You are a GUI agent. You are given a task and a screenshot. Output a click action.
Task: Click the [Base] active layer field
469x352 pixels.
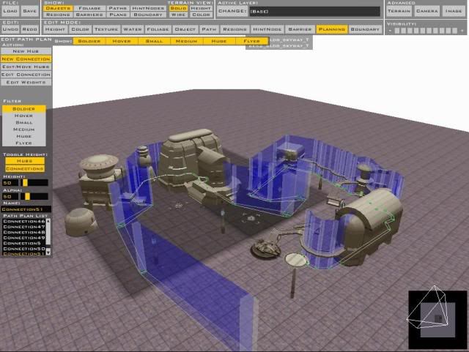point(314,12)
